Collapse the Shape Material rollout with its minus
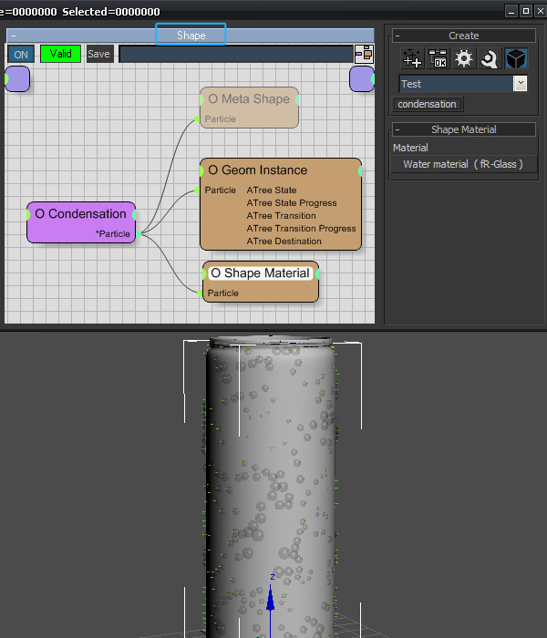Viewport: 547px width, 638px height. (x=397, y=129)
